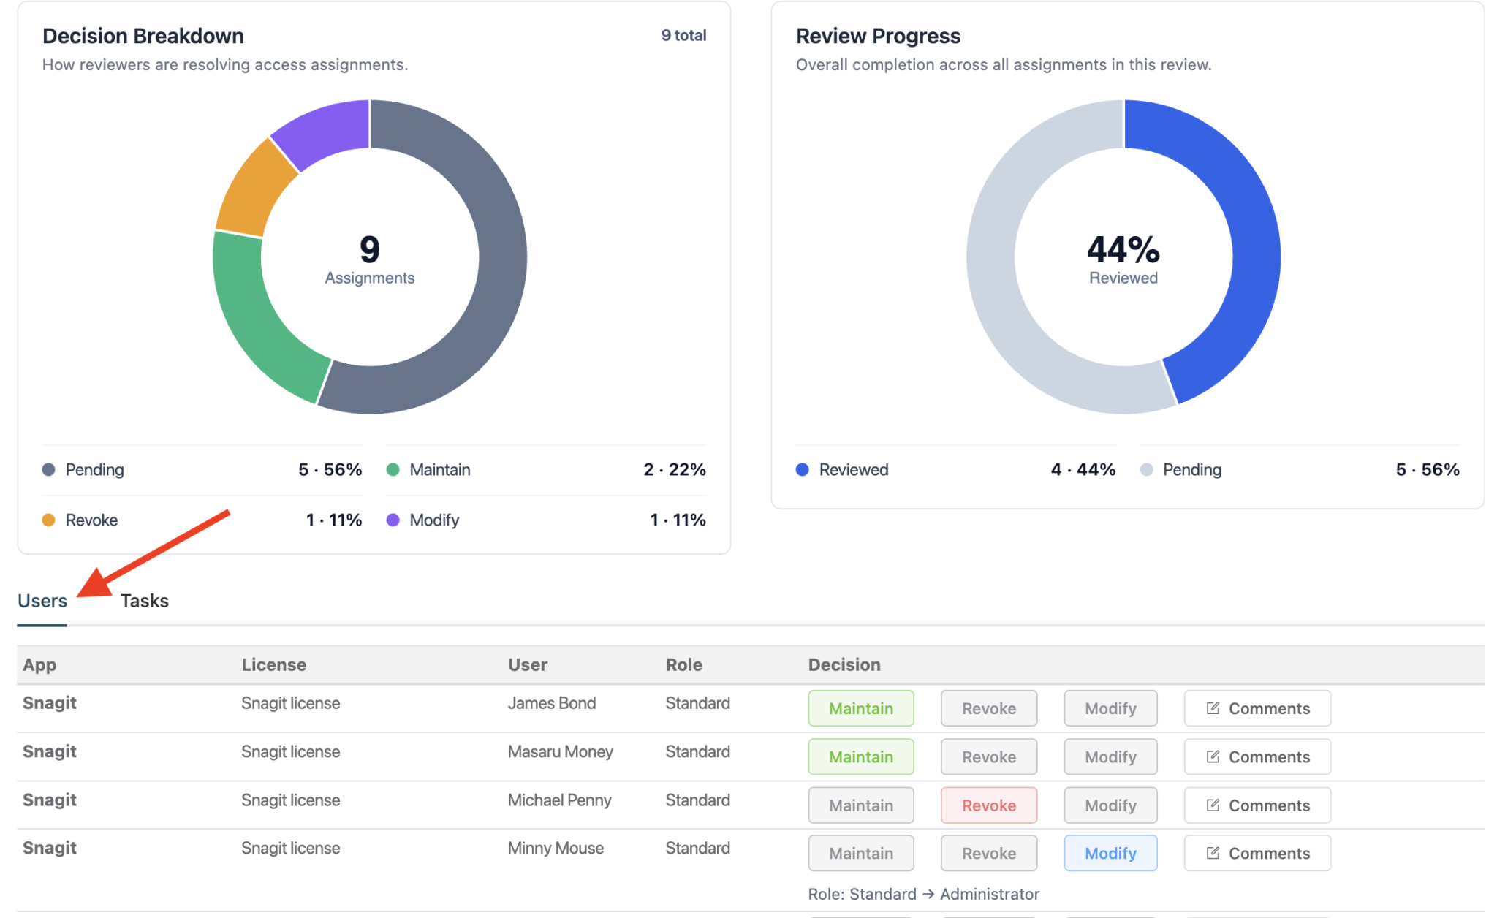The width and height of the screenshot is (1497, 918).
Task: Click the light gray Pending dot in Review Progress
Action: coord(1146,469)
